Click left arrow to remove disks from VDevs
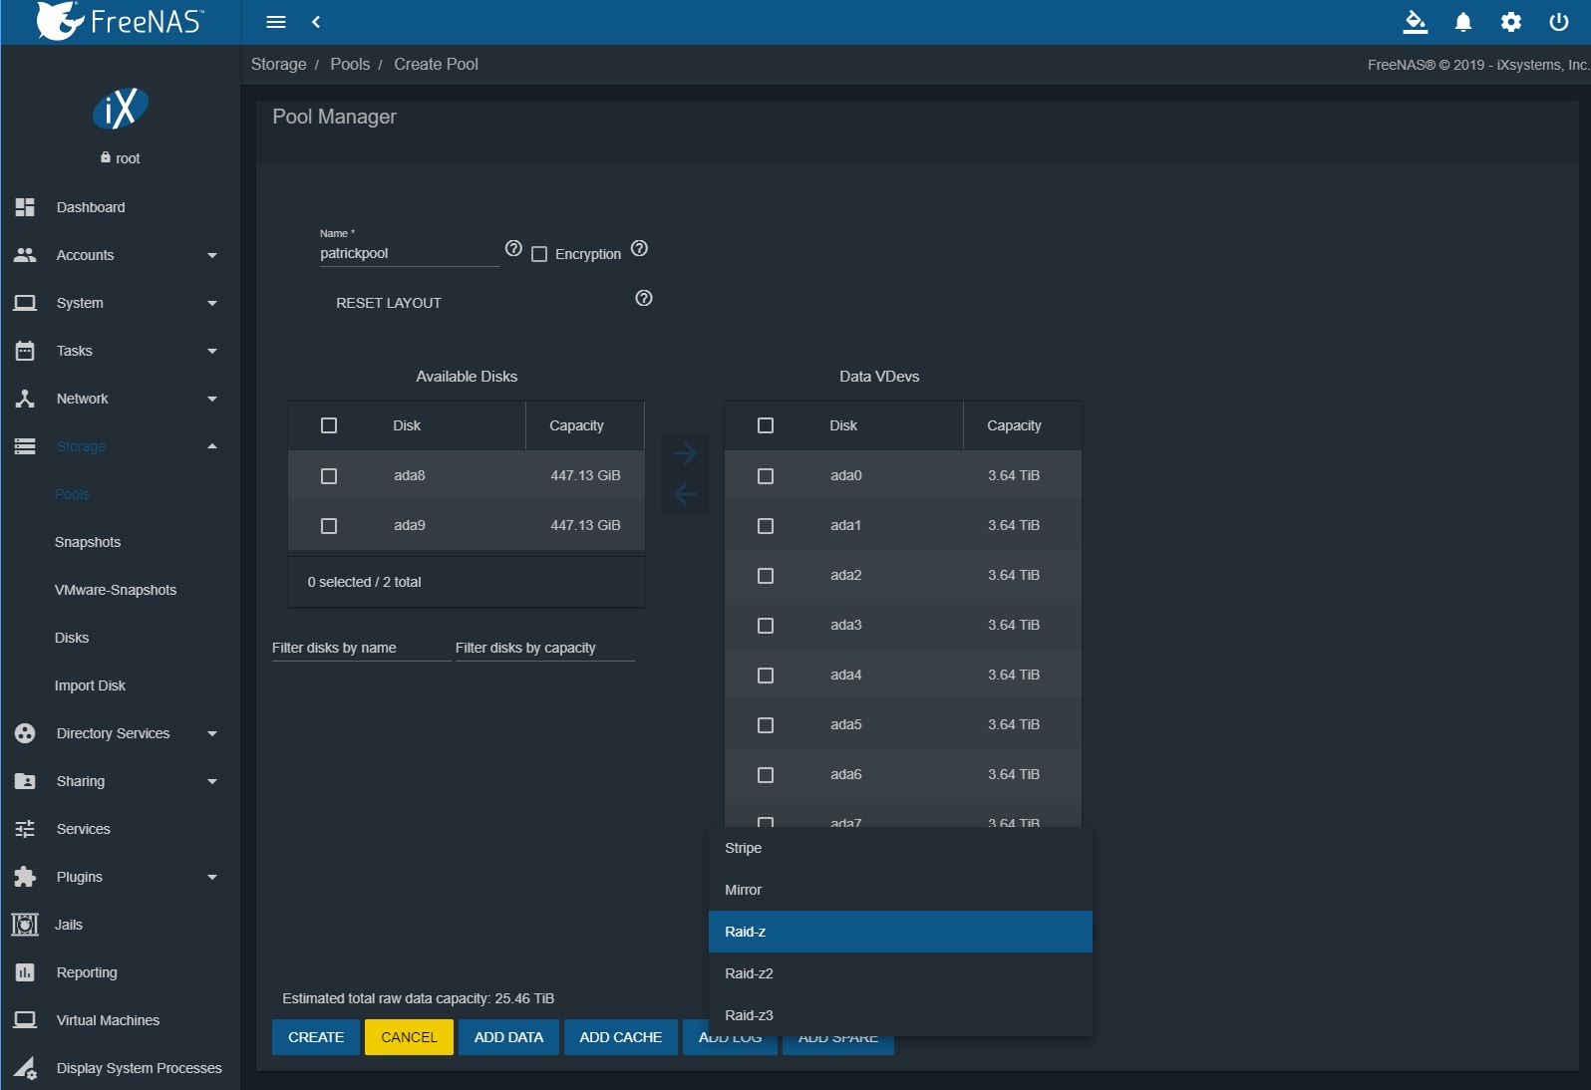Screen dimensions: 1591x1090 point(685,494)
